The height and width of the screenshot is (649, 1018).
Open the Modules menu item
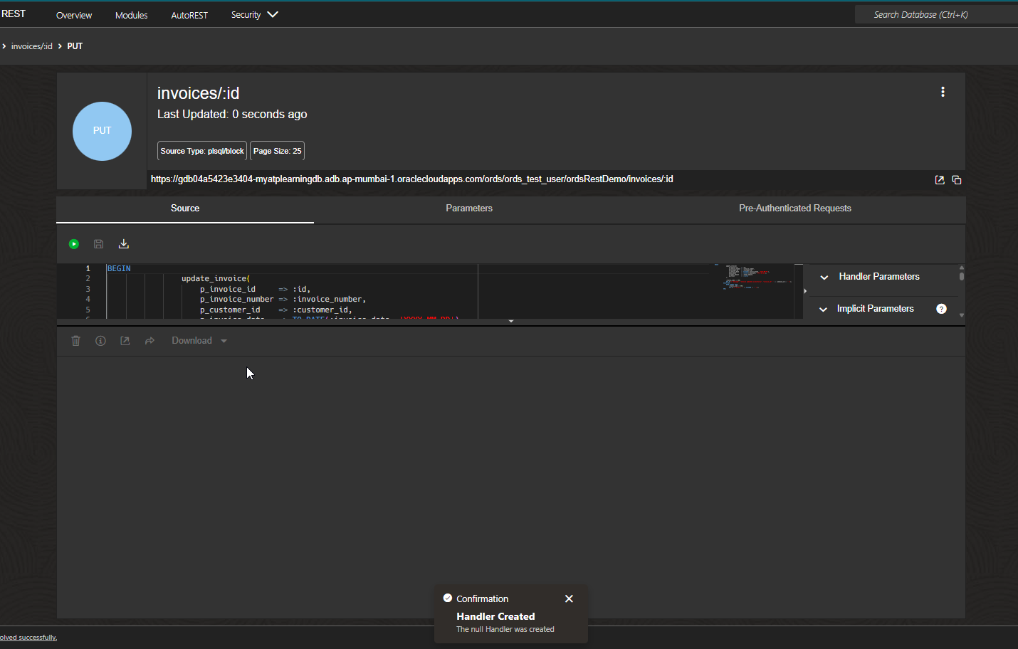click(x=131, y=14)
